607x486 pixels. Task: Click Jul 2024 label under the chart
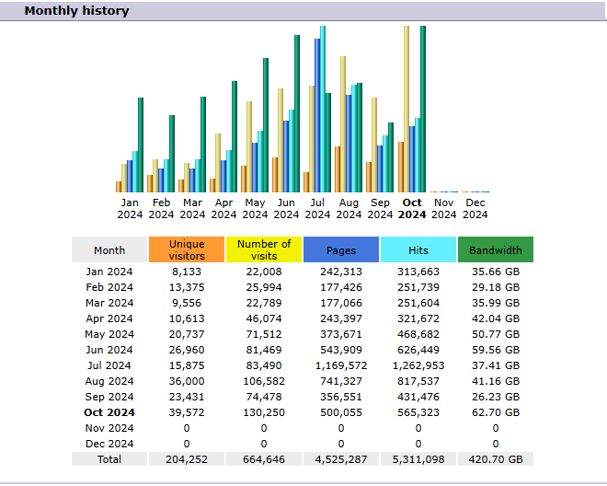pyautogui.click(x=317, y=209)
